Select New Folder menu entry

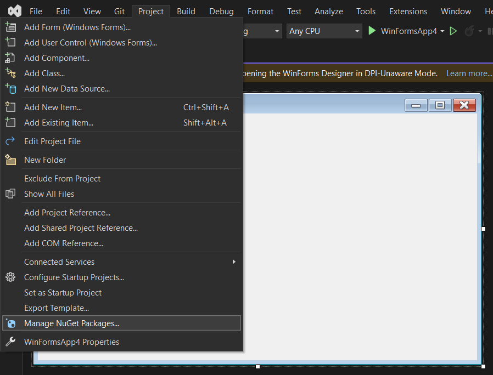coord(121,160)
